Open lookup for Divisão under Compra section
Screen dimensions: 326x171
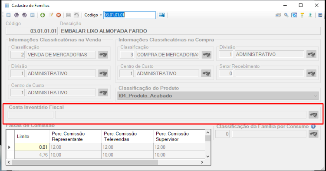(311, 54)
